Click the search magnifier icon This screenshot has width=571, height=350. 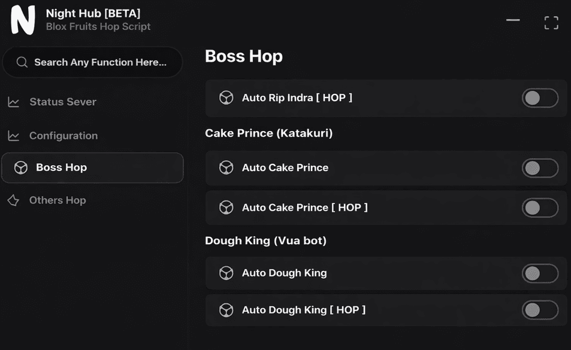point(22,62)
